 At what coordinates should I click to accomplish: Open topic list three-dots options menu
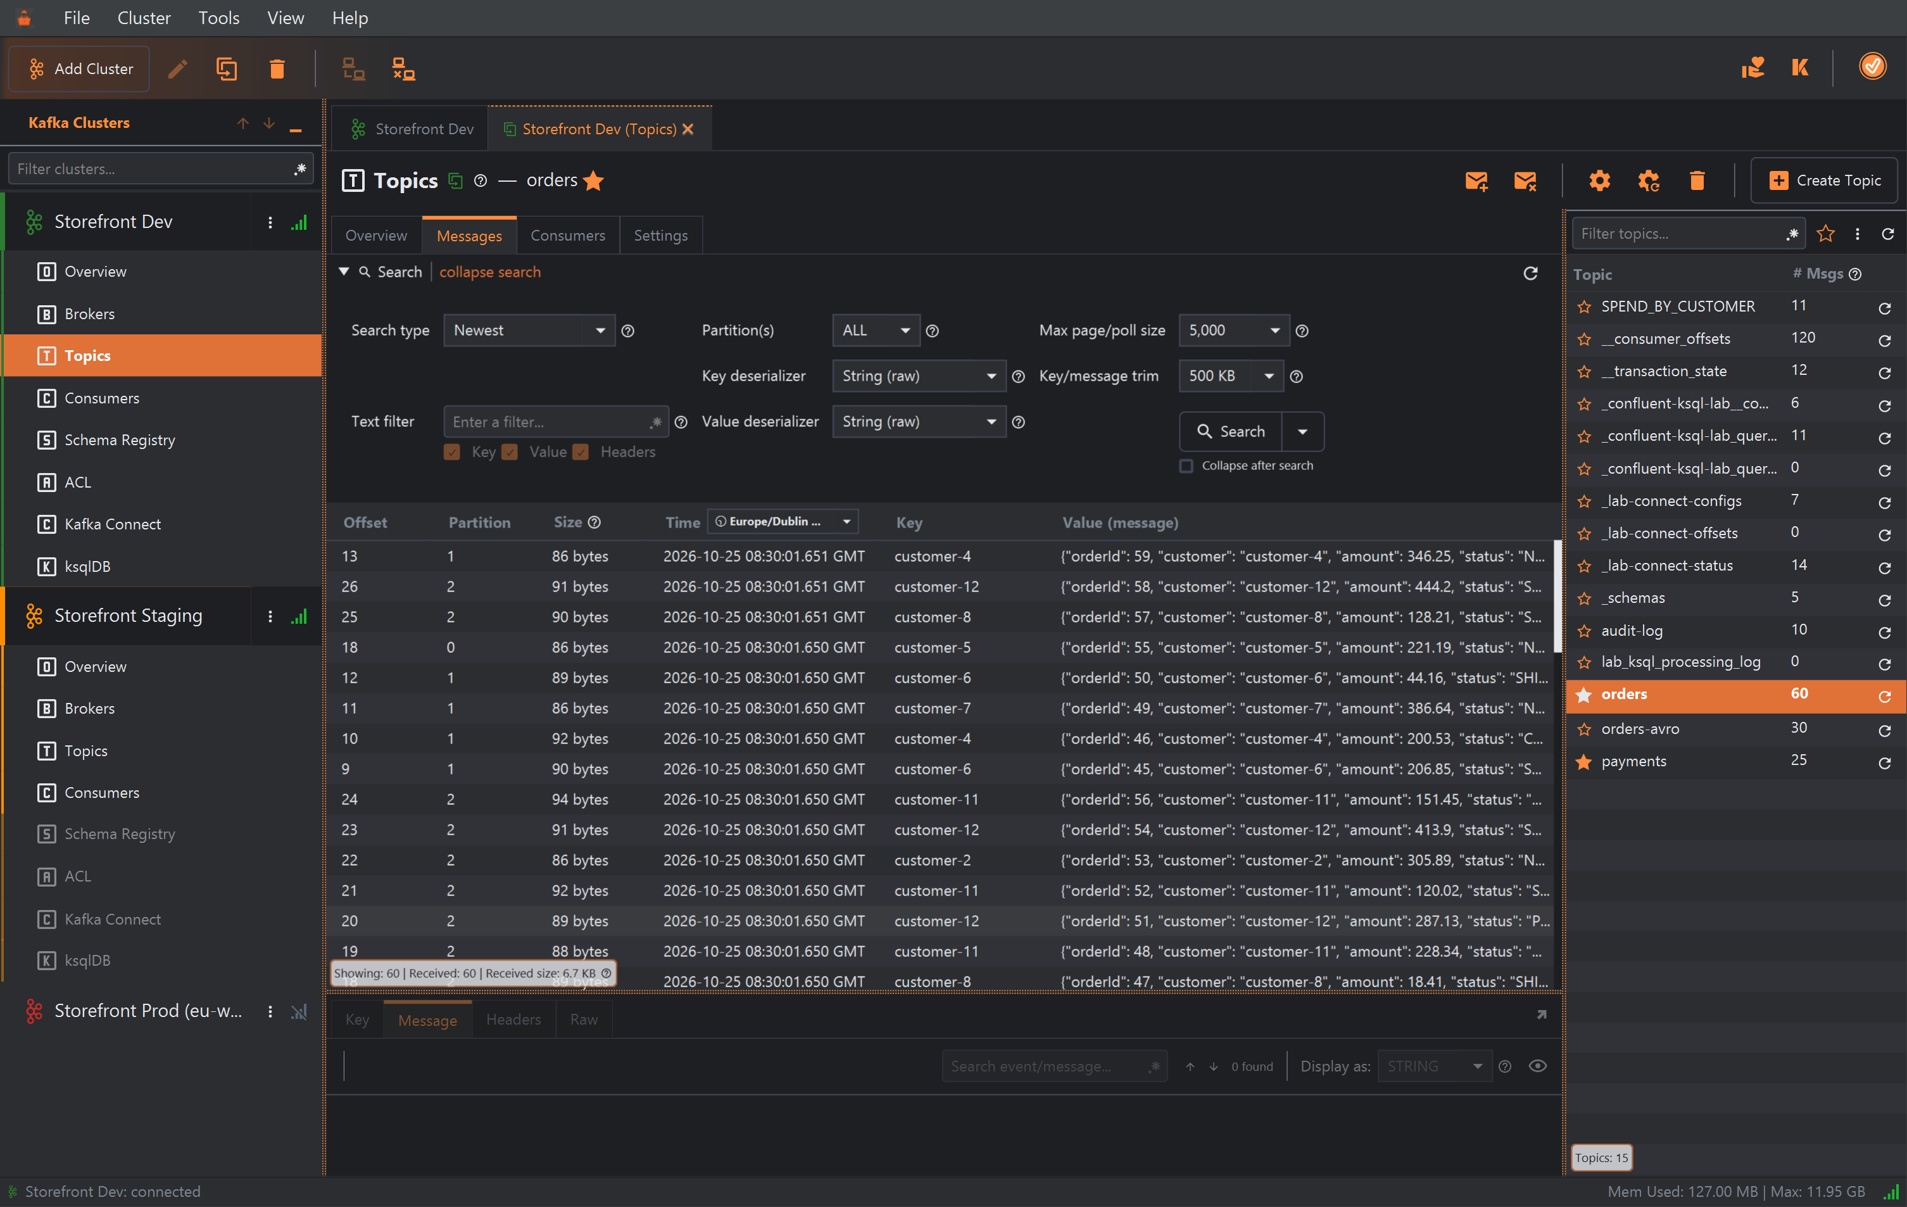pyautogui.click(x=1857, y=234)
